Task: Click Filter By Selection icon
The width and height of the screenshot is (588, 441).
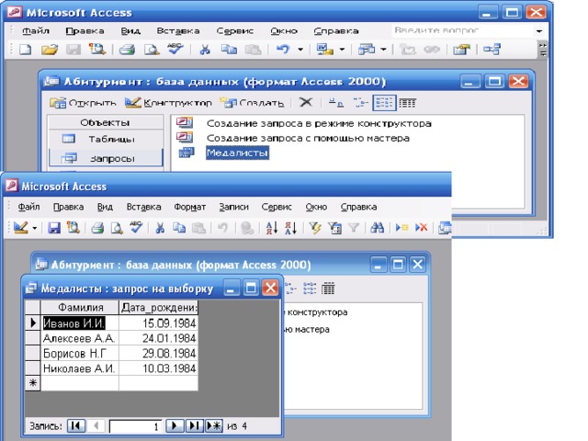Action: tap(315, 228)
